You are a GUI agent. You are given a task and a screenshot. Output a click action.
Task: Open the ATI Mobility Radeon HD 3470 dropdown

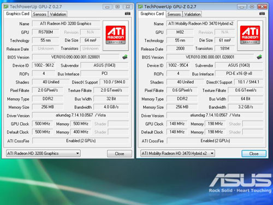tap(177, 153)
